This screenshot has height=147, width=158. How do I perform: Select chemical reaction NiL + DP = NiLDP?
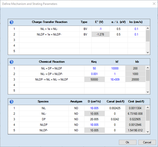[x=52, y=68]
